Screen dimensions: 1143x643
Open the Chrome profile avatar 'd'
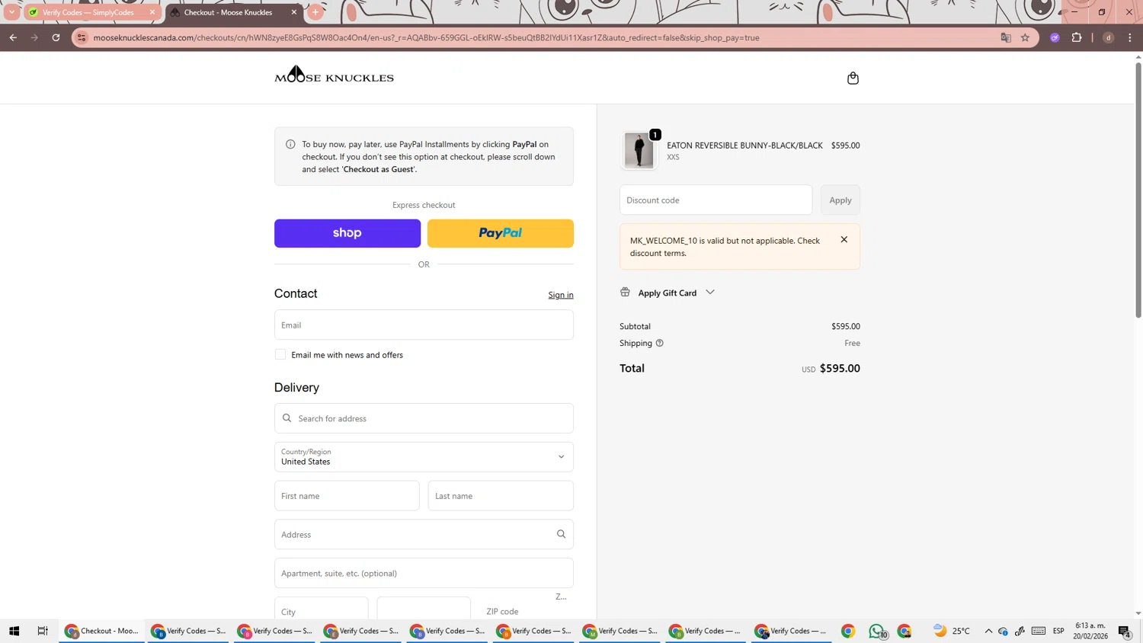pos(1108,37)
